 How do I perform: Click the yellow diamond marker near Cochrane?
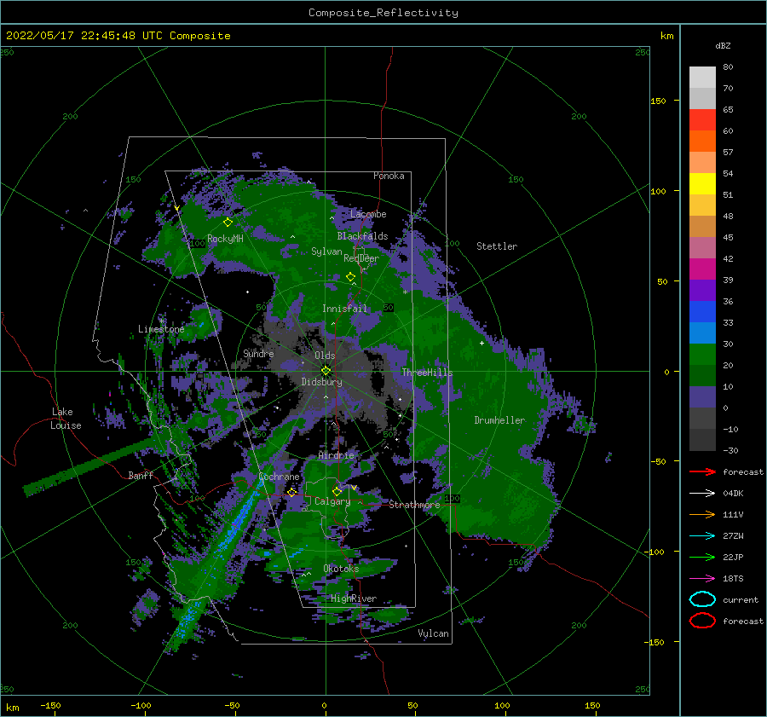coord(292,492)
